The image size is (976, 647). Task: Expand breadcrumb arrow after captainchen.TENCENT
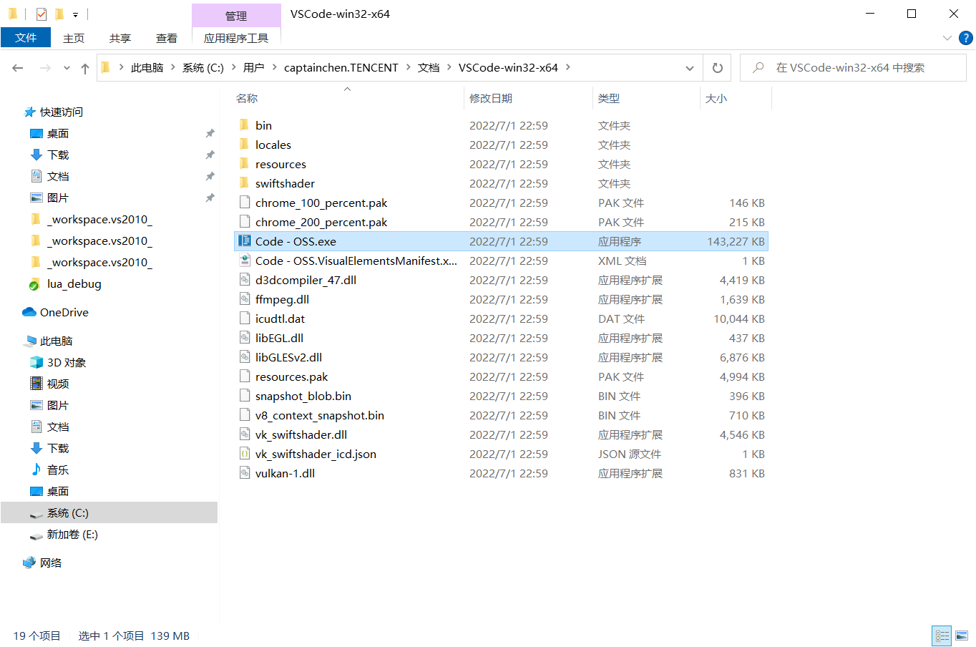point(408,67)
